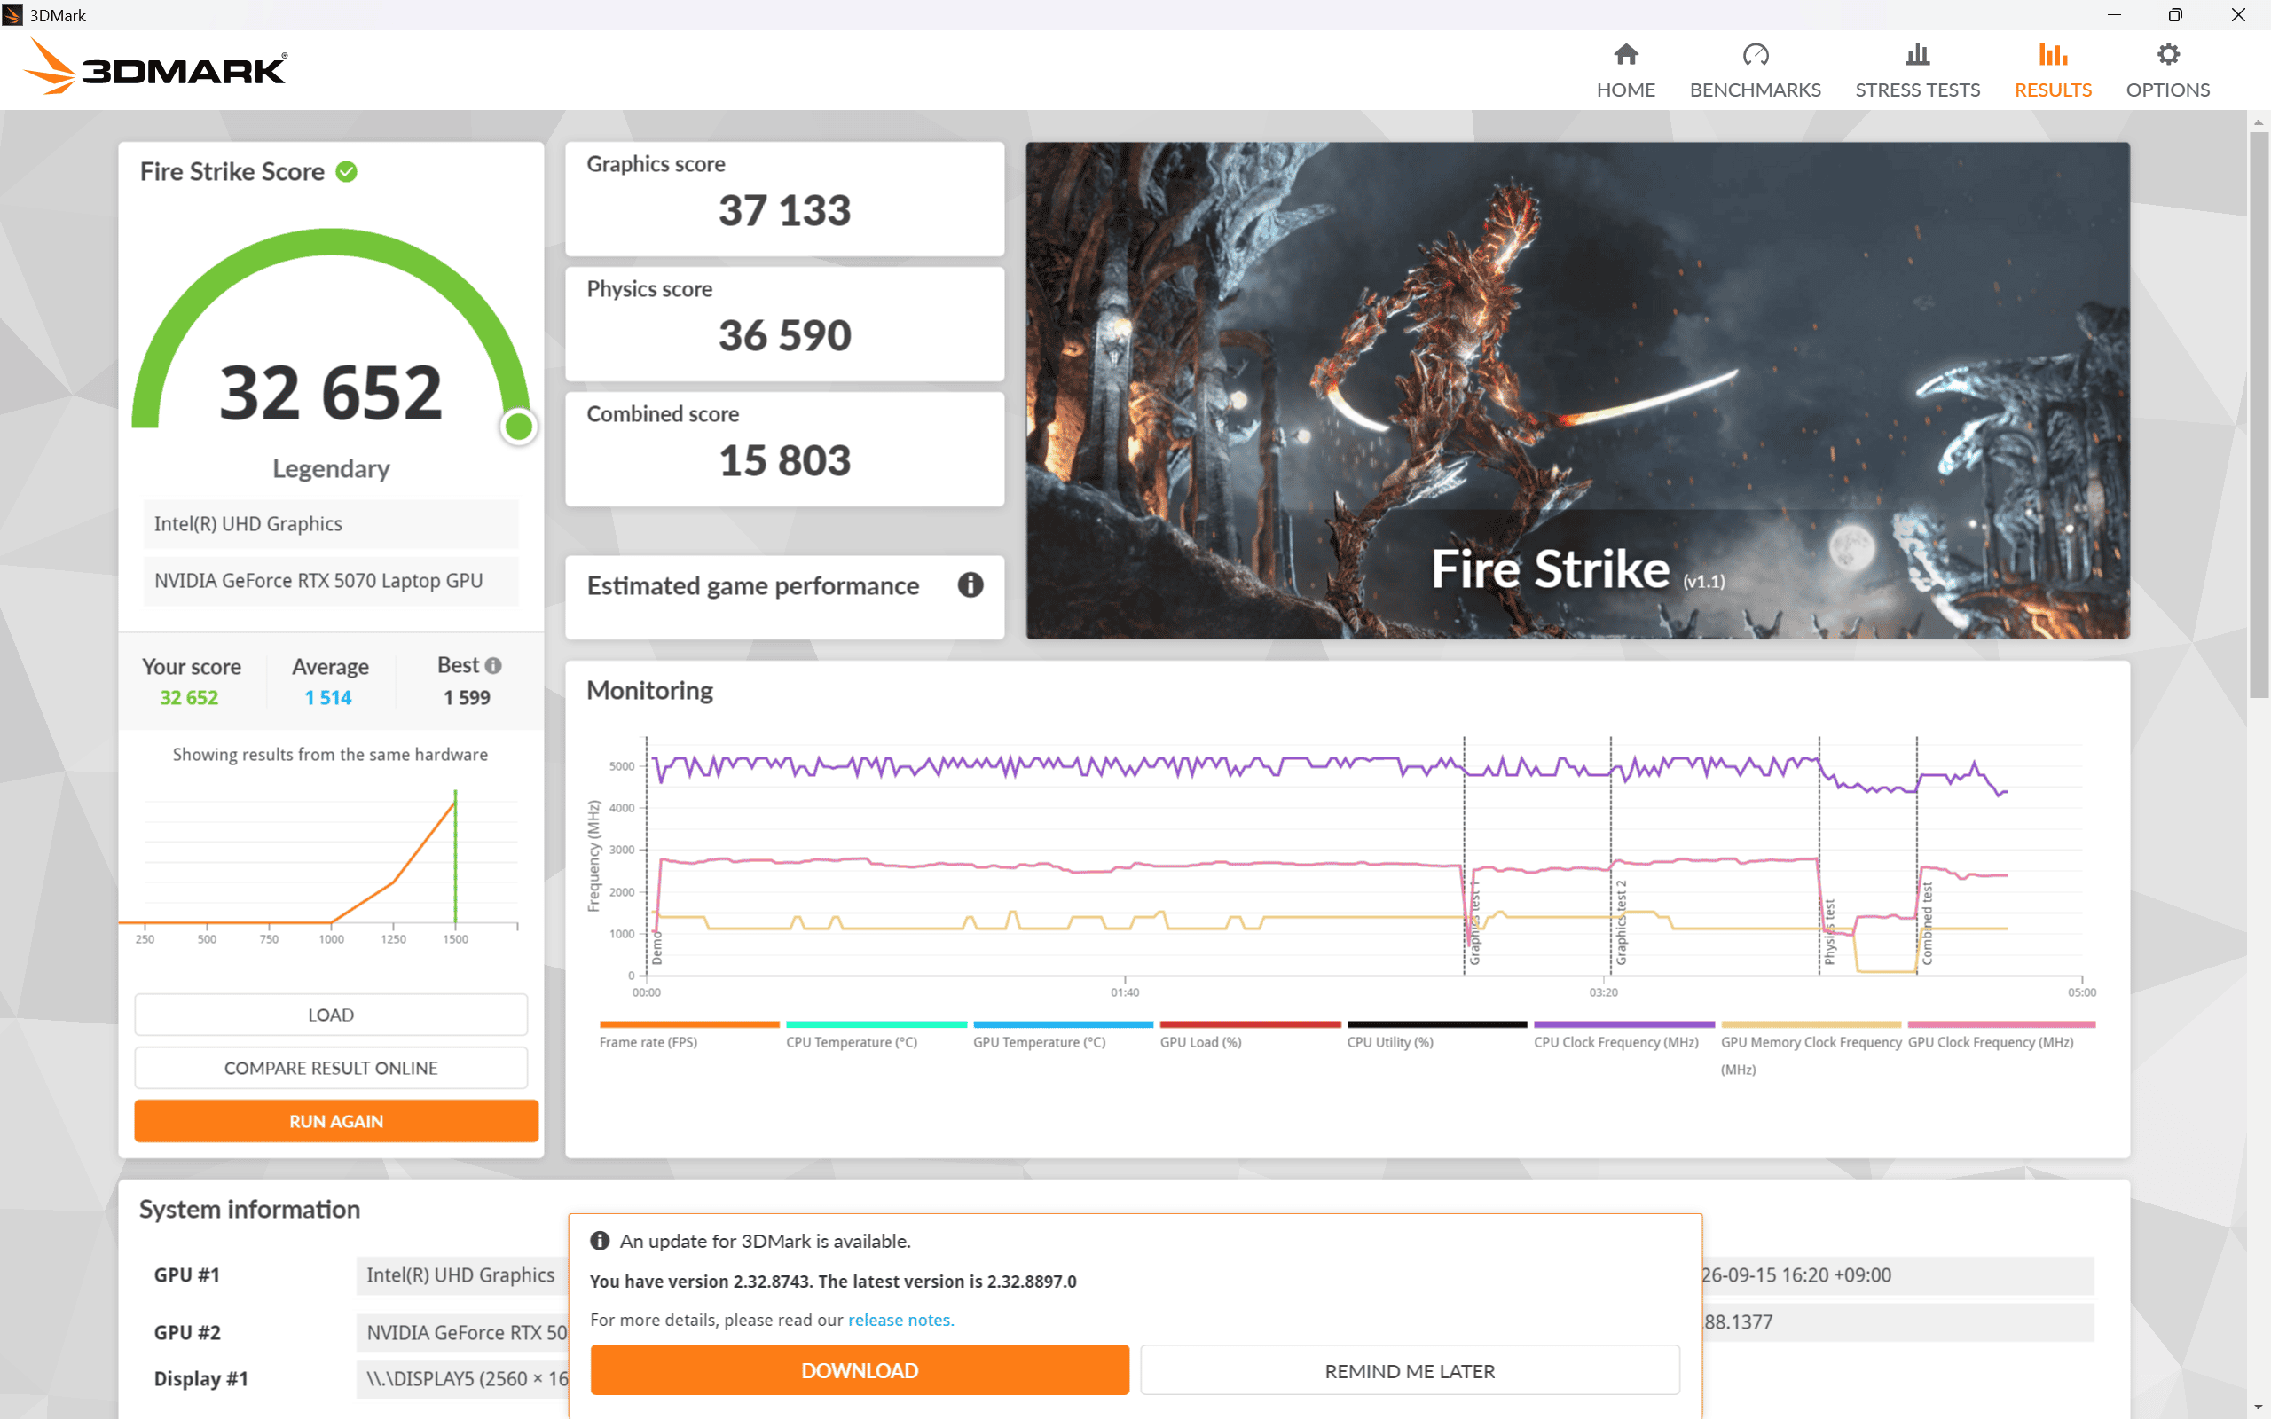Click the scrollbar down arrow

tap(2258, 1407)
